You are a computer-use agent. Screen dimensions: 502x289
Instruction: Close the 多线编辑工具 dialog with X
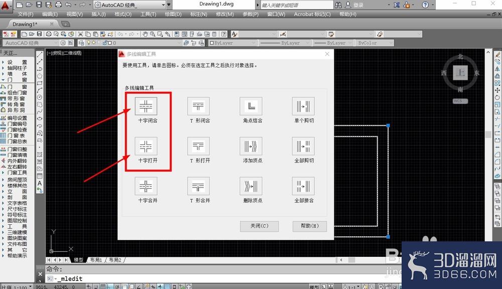pyautogui.click(x=327, y=54)
